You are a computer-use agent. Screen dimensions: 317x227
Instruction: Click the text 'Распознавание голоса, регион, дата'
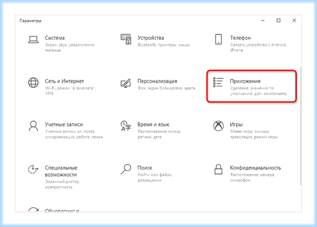click(x=159, y=134)
